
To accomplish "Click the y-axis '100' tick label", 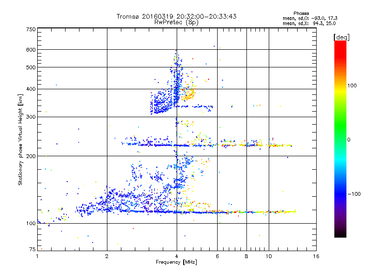I will coord(31,224).
